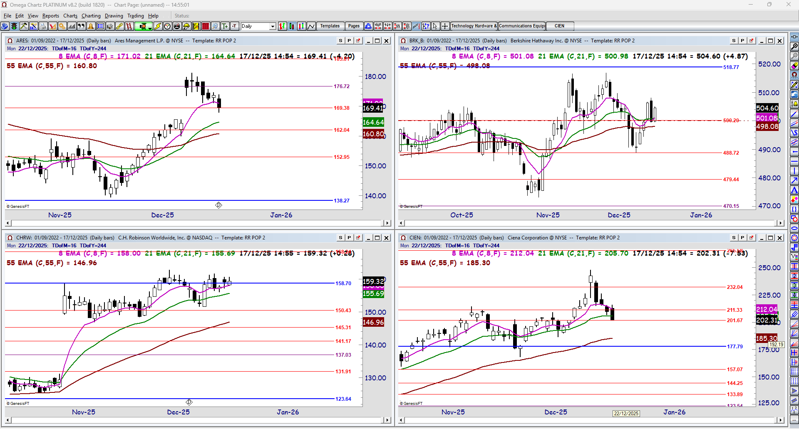Click right scroll arrow on BRK_B chart
The width and height of the screenshot is (799, 429).
pos(781,223)
